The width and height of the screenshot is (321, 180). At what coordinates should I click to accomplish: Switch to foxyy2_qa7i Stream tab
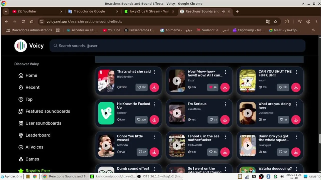pyautogui.click(x=149, y=11)
